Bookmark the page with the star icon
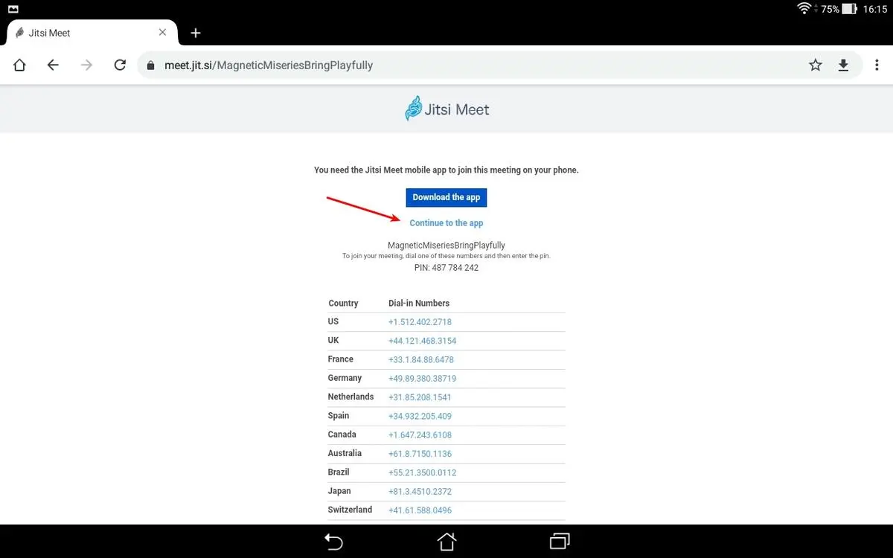The width and height of the screenshot is (893, 558). coord(816,65)
